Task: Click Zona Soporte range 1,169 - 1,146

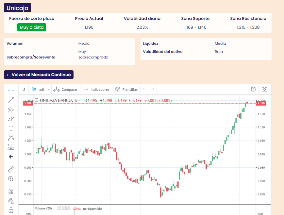Action: click(x=195, y=27)
